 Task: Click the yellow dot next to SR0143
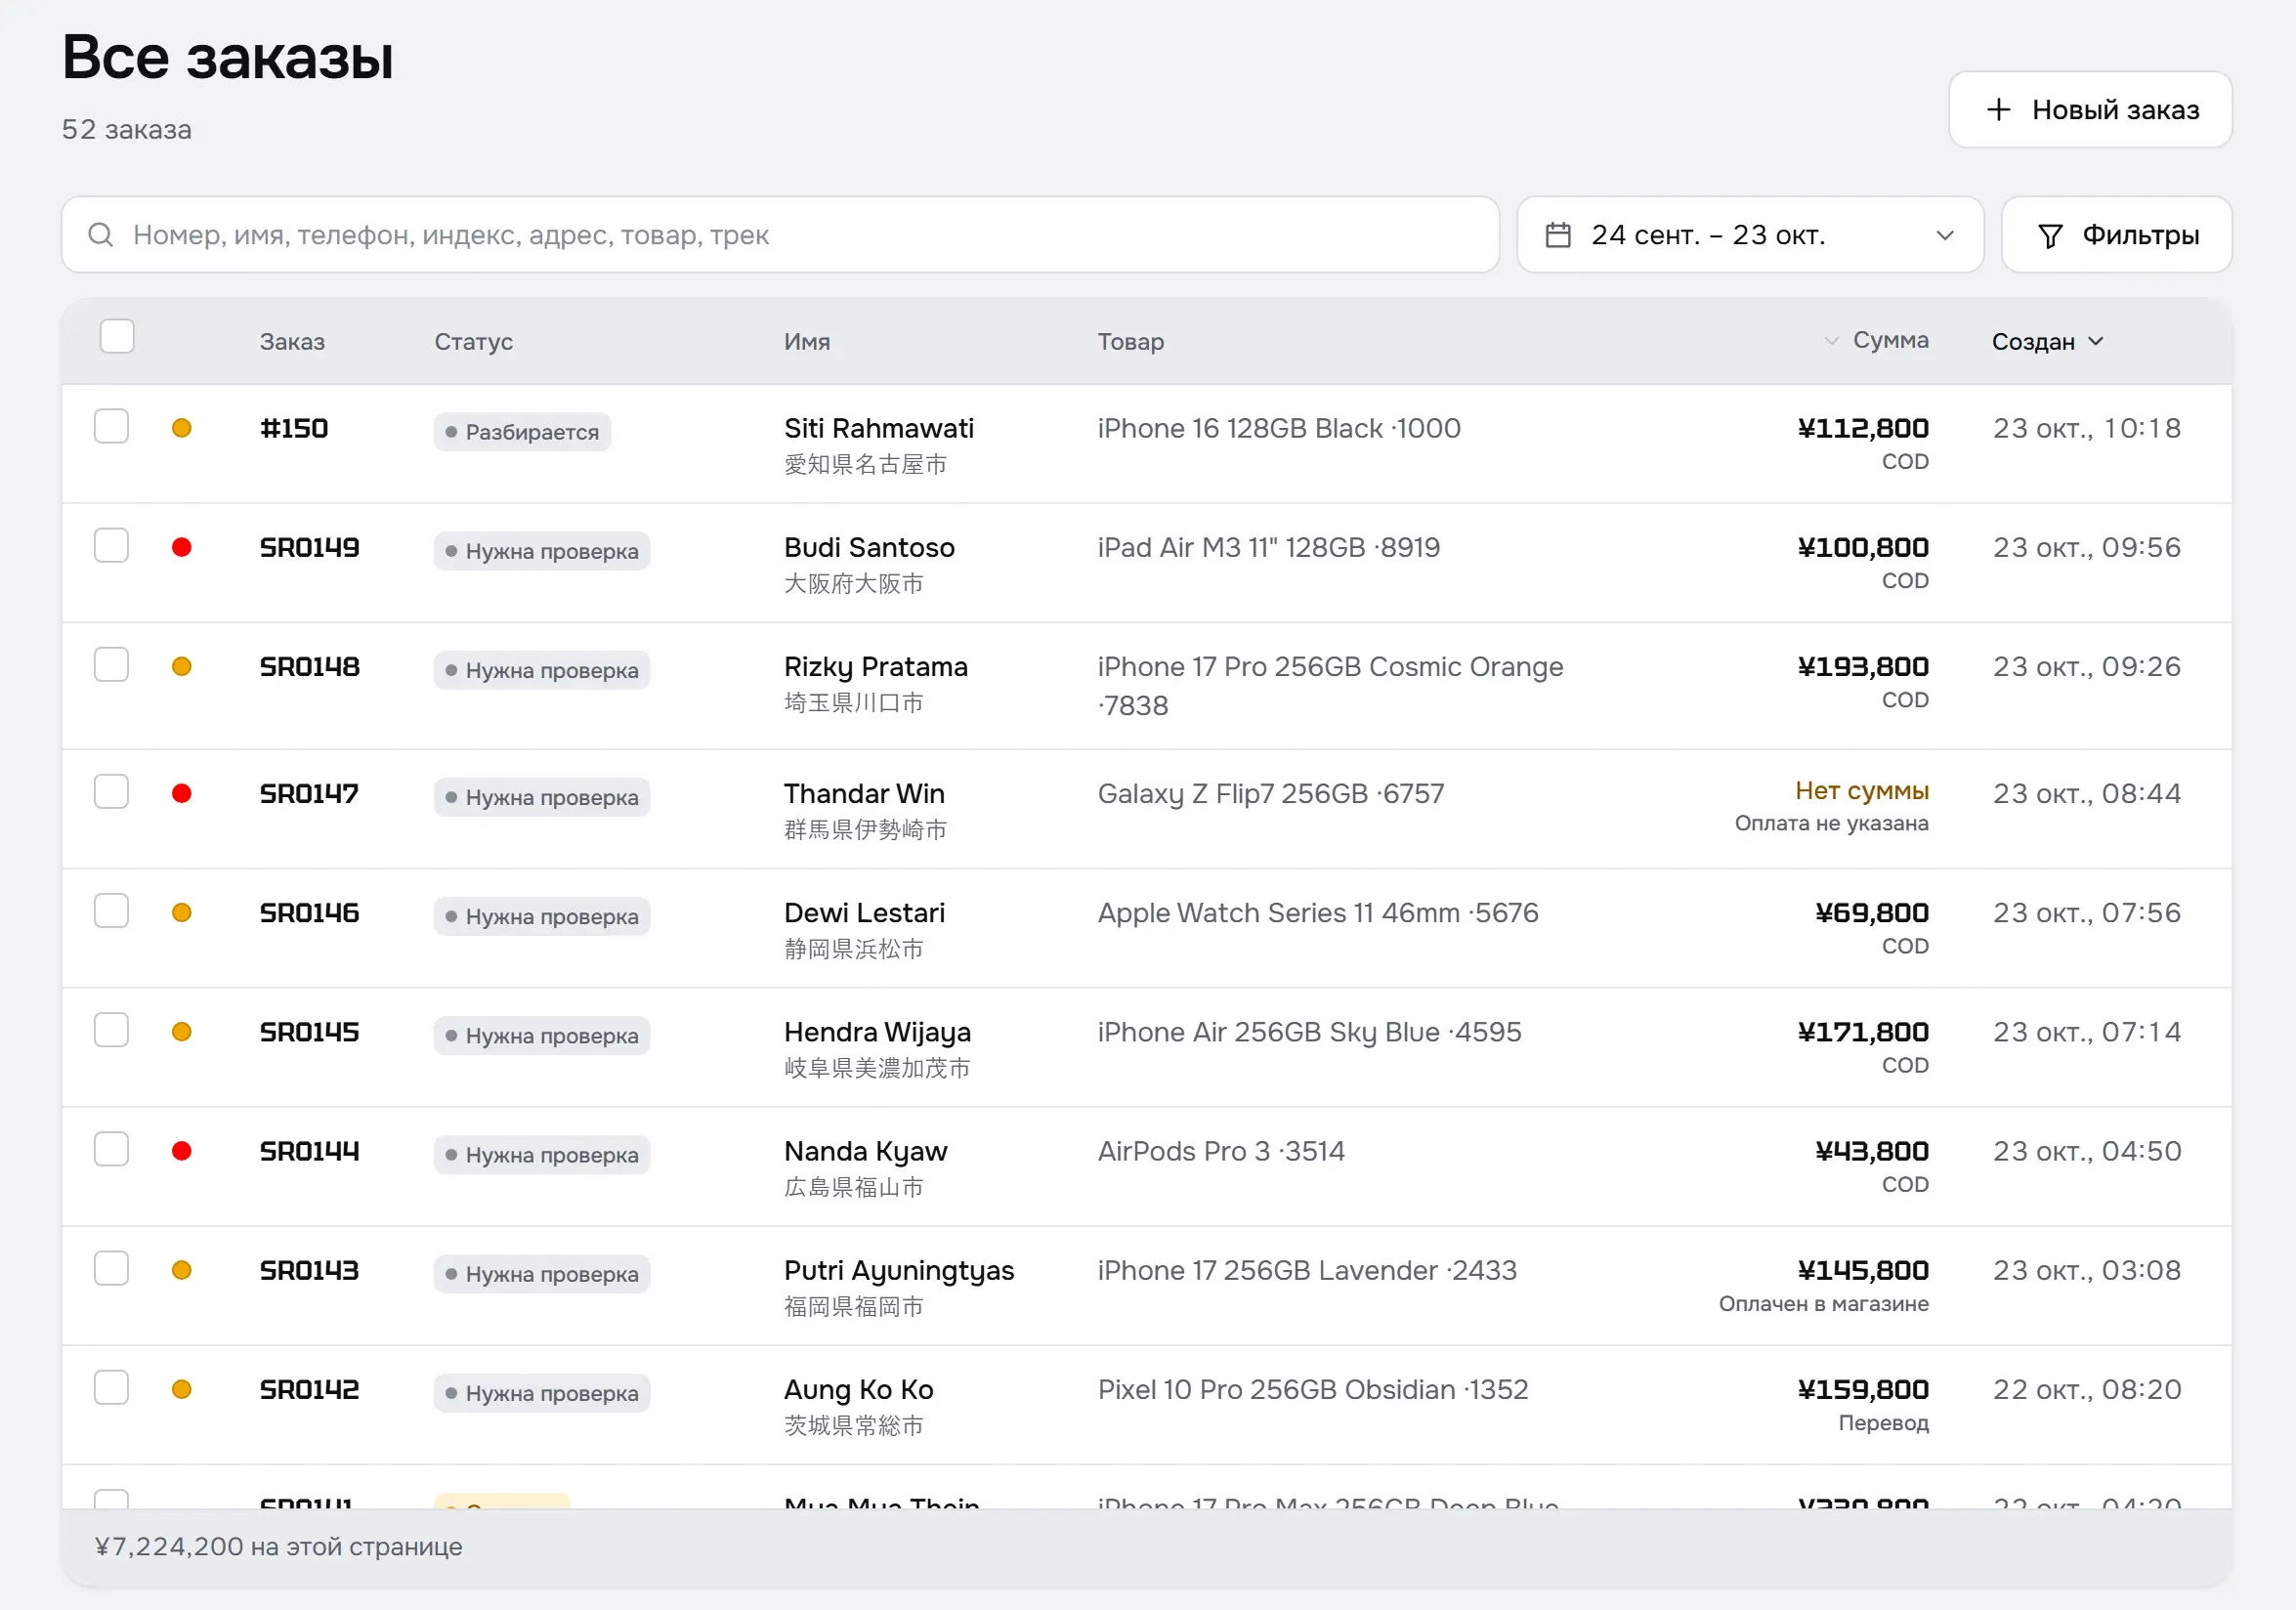(x=182, y=1270)
